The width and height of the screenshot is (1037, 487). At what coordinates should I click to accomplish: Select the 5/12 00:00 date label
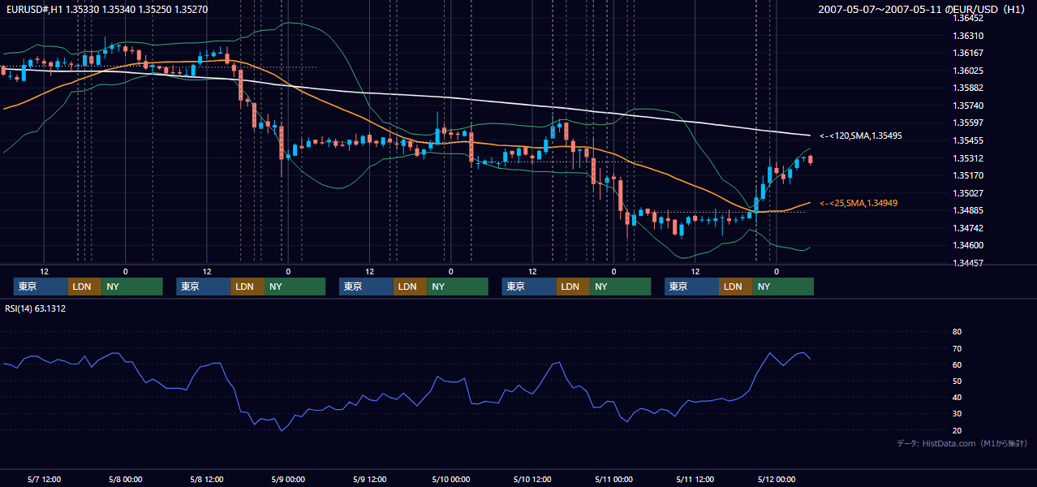tap(776, 479)
